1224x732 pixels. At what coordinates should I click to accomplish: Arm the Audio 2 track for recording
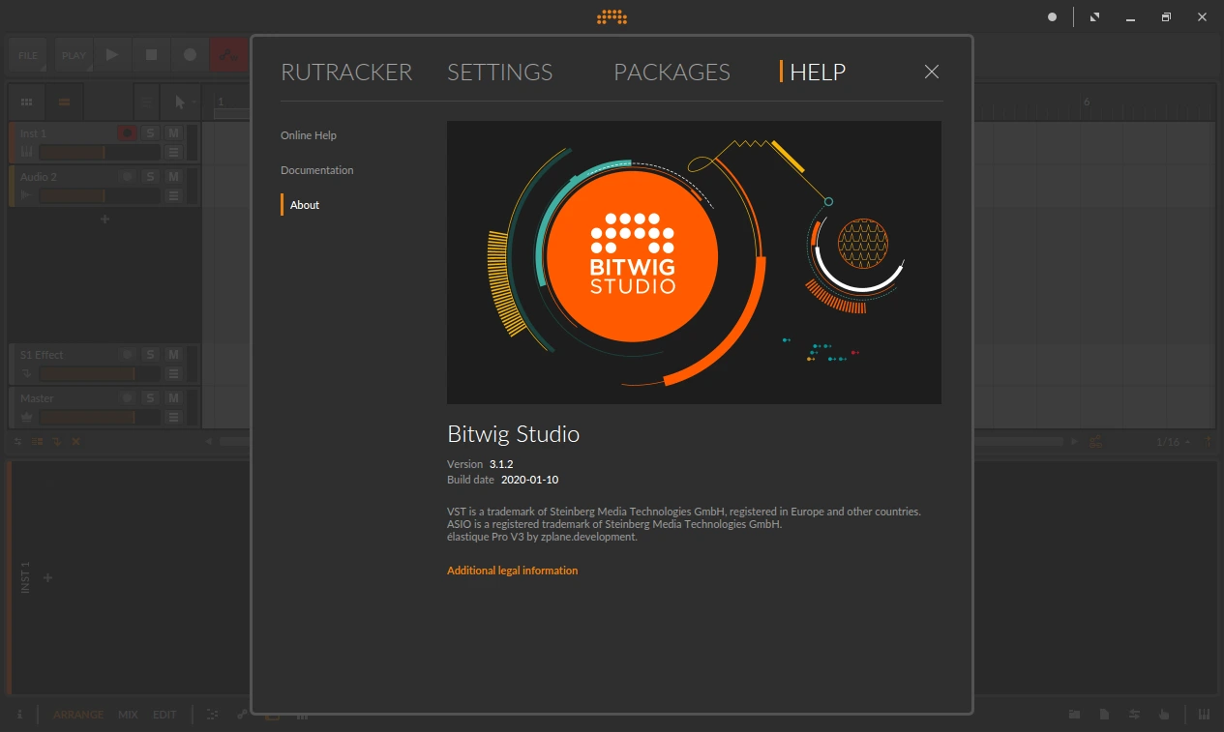tap(127, 176)
